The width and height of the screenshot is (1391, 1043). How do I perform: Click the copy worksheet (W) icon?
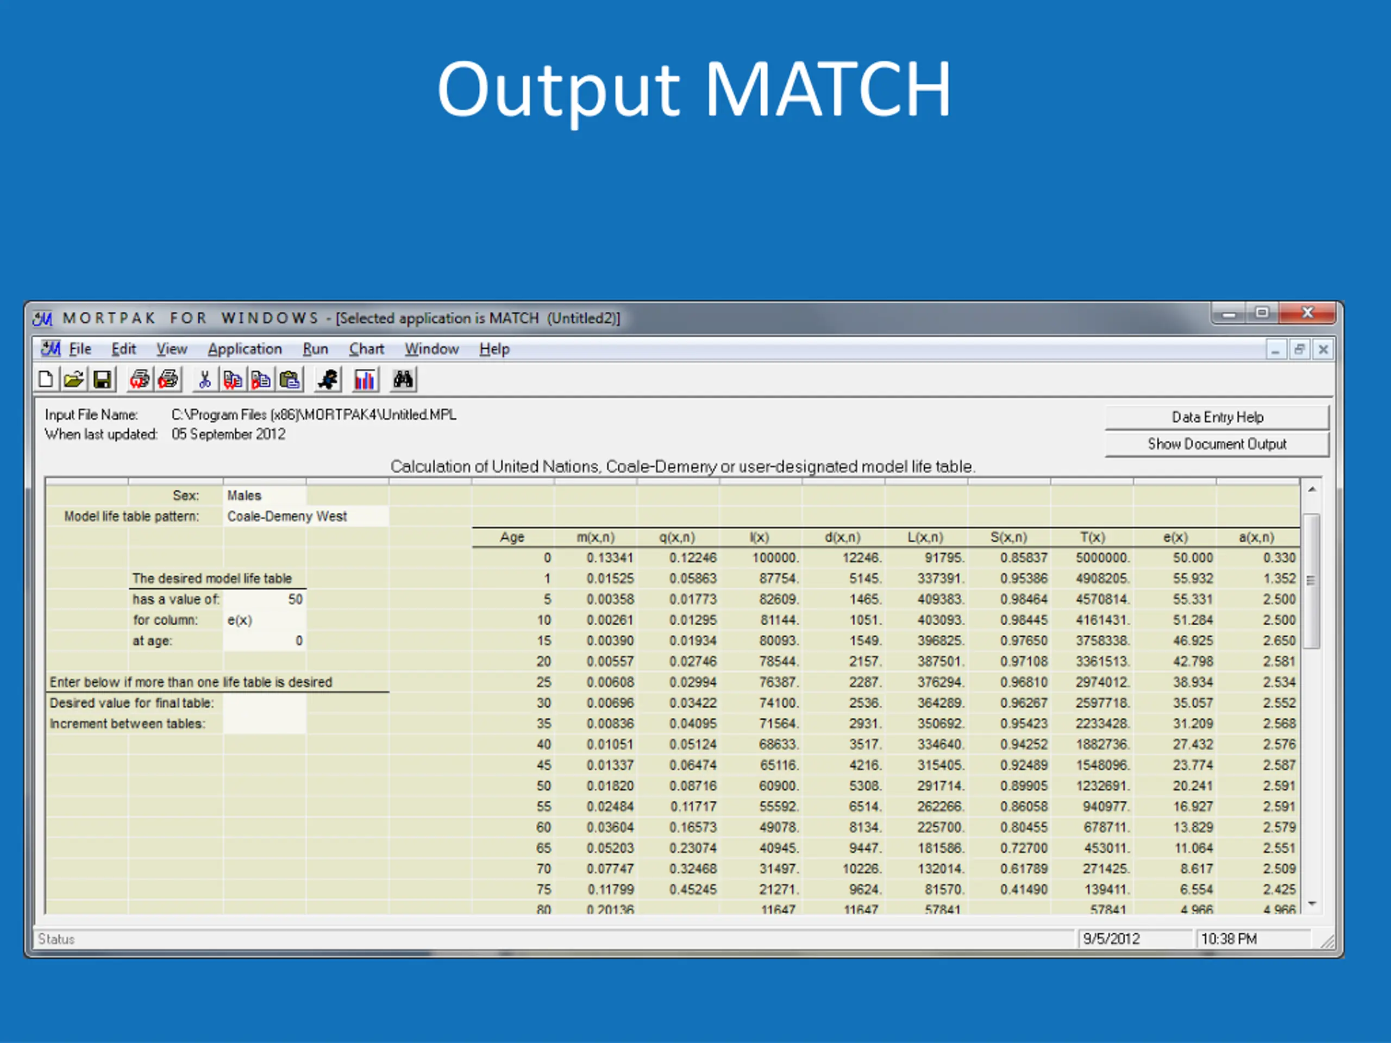pyautogui.click(x=233, y=380)
